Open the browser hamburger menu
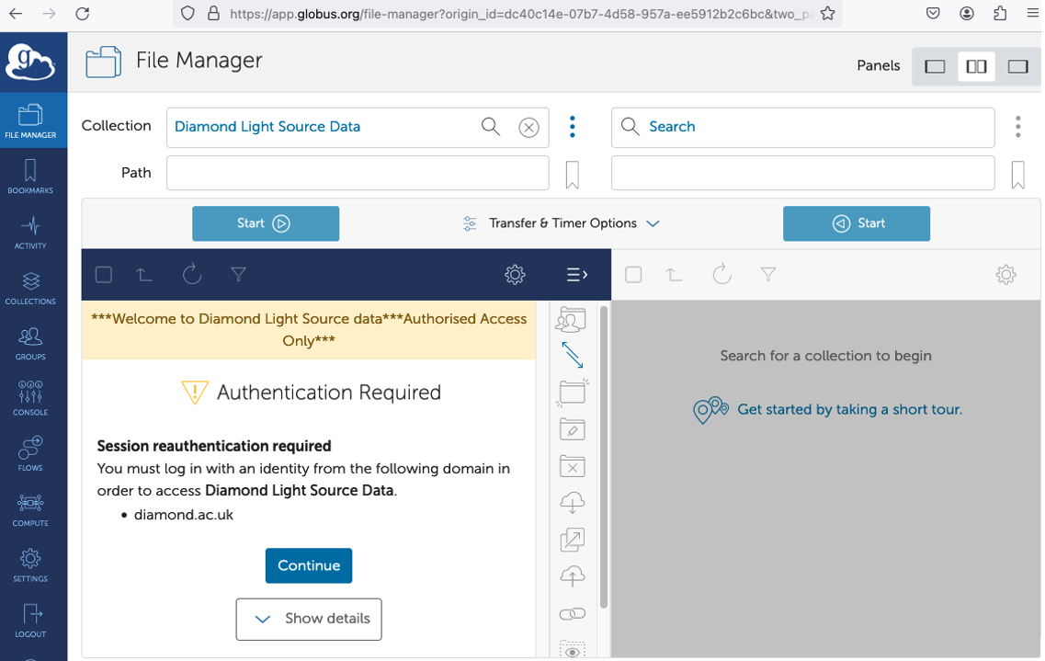Screen dimensions: 1045x661 click(x=1032, y=13)
